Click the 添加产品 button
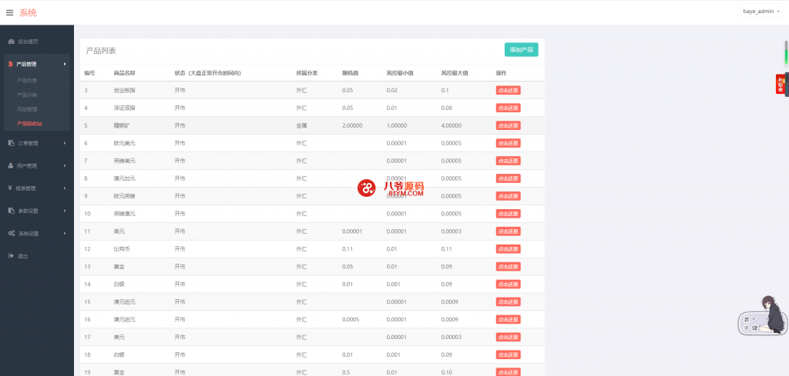 click(522, 50)
